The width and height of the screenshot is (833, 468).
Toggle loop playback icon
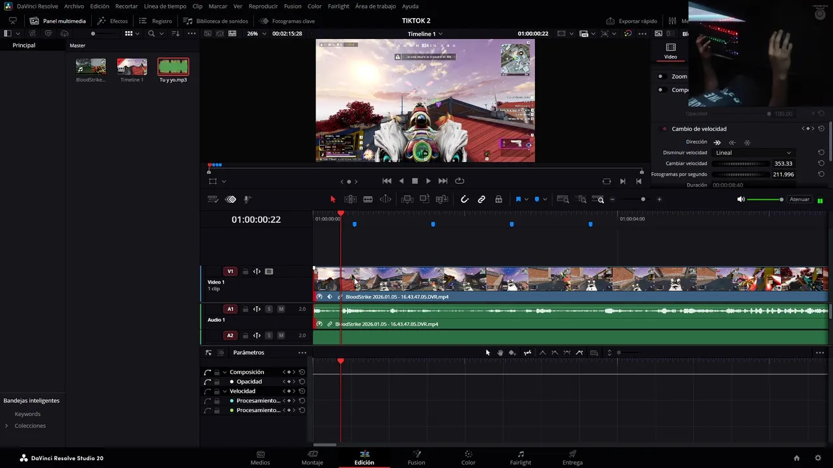[x=459, y=181]
